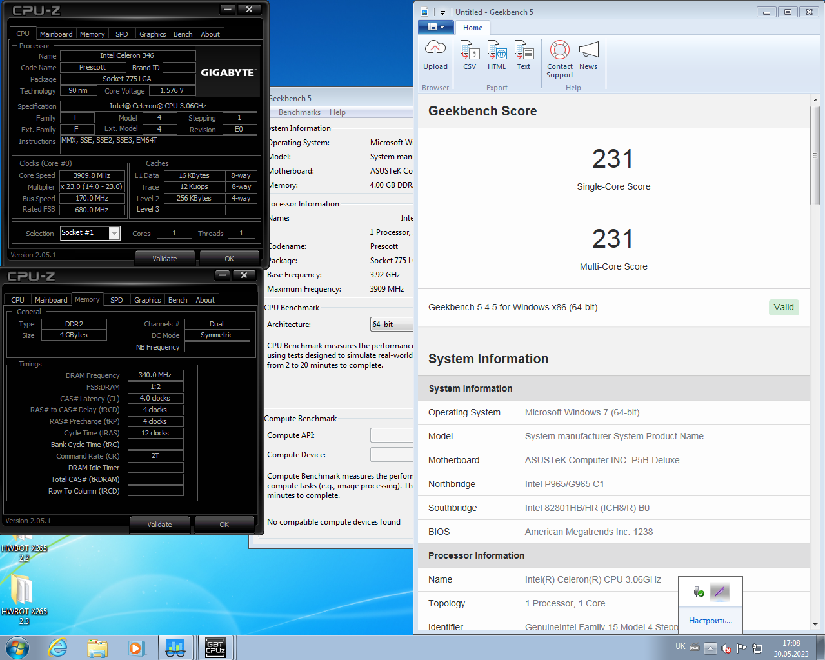Open Graphics tab in top CPU-Z window
This screenshot has width=825, height=660.
[x=153, y=34]
